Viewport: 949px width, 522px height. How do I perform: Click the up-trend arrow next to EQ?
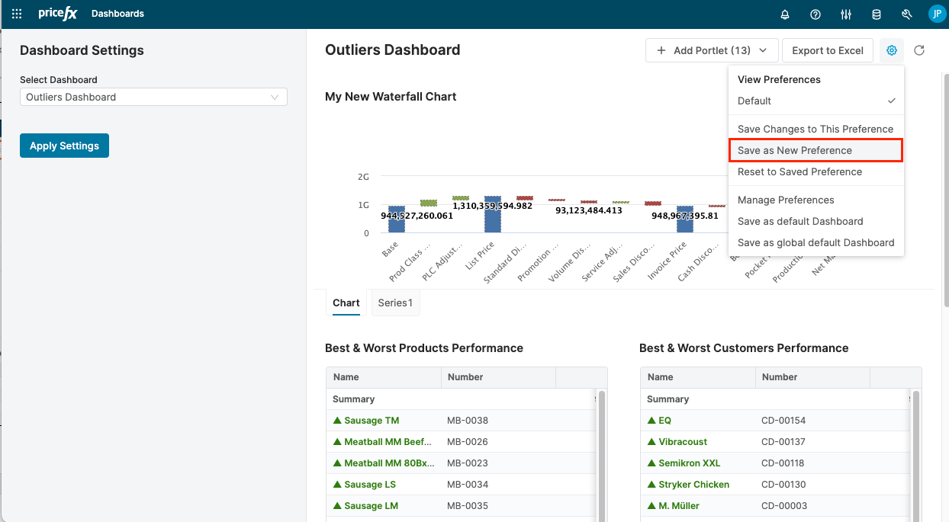click(x=650, y=420)
